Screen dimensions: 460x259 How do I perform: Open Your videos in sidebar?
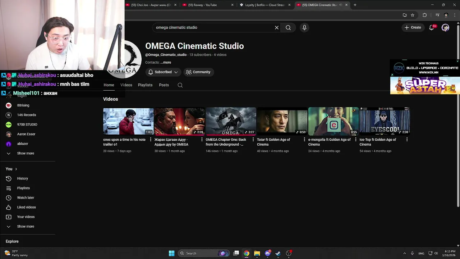(26, 217)
